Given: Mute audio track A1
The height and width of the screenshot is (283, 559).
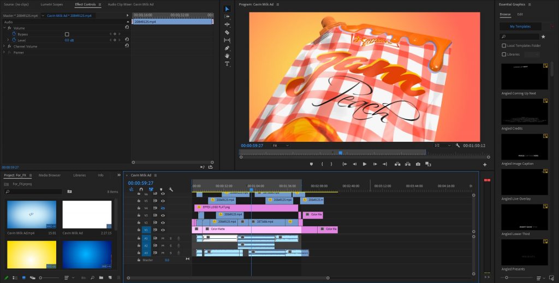Looking at the screenshot, I should pyautogui.click(x=163, y=238).
